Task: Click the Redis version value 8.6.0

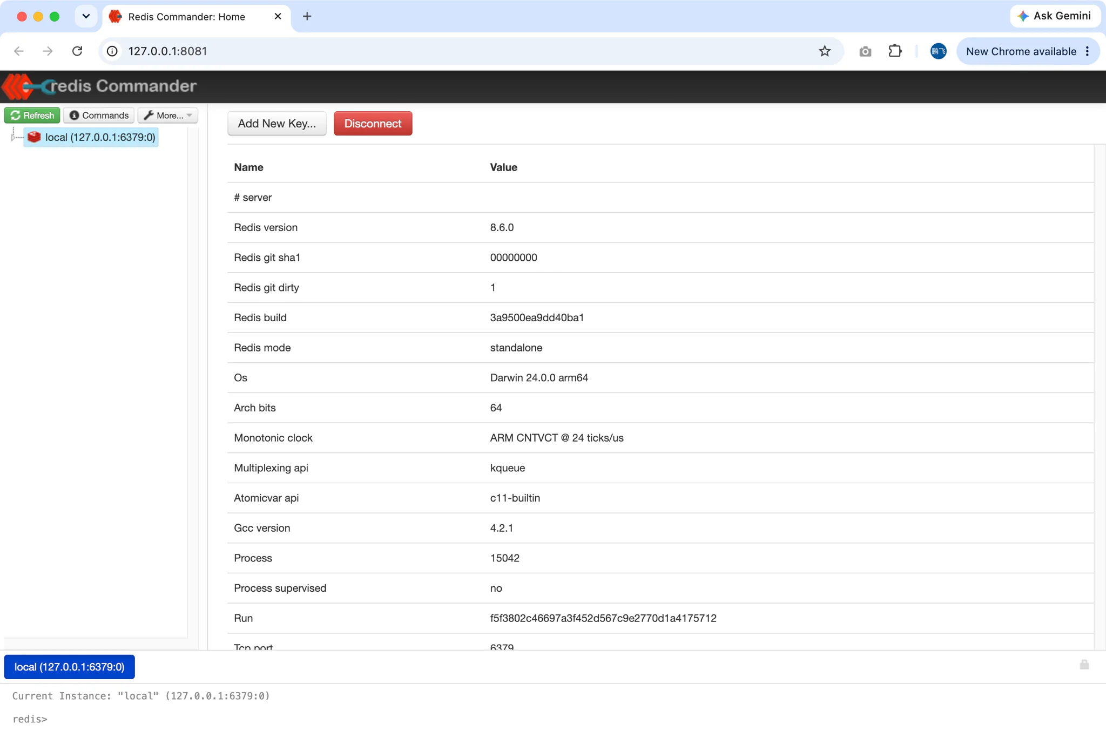Action: 502,227
